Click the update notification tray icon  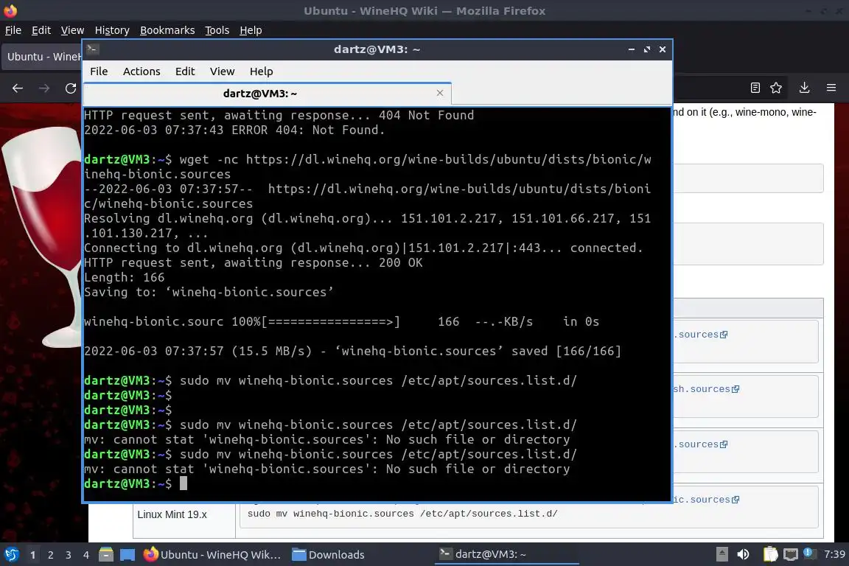[x=808, y=553]
